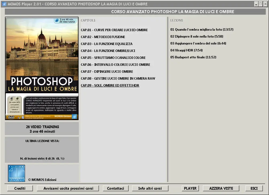Open lesson 05 Budapest atto finale
This screenshot has width=269, height=195.
tap(193, 57)
